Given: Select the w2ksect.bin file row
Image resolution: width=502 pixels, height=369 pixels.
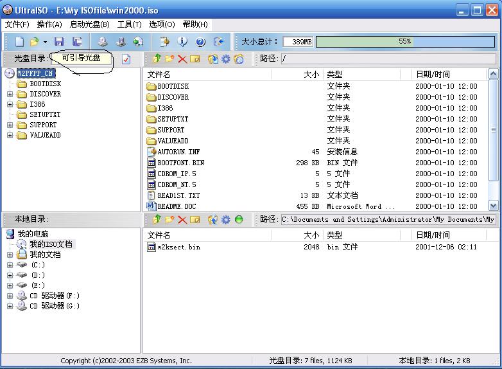Looking at the screenshot, I should (316, 247).
